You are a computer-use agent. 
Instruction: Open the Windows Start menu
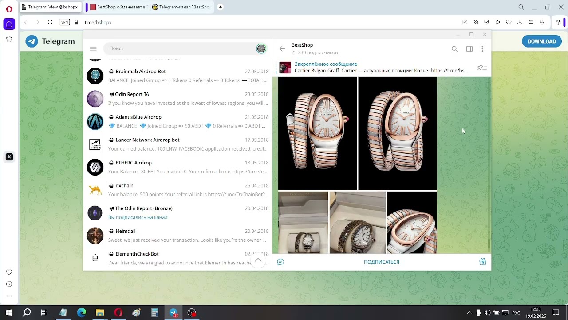[x=8, y=312]
